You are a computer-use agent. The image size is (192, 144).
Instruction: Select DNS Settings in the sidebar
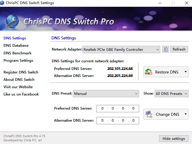click(15, 38)
